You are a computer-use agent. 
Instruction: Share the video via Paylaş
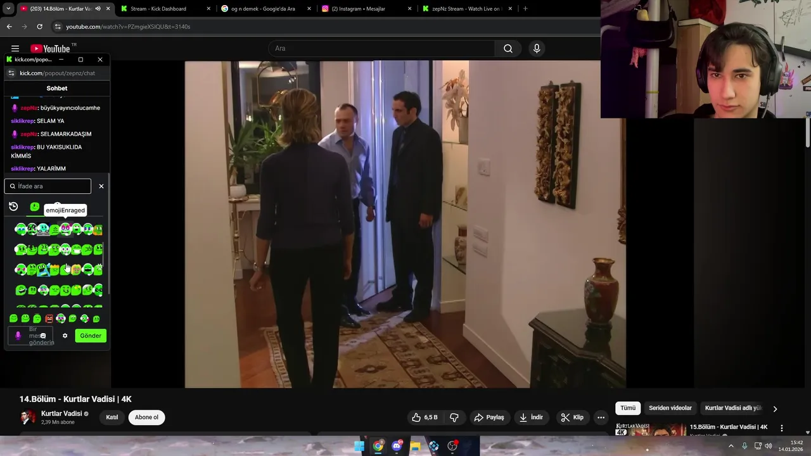click(489, 417)
